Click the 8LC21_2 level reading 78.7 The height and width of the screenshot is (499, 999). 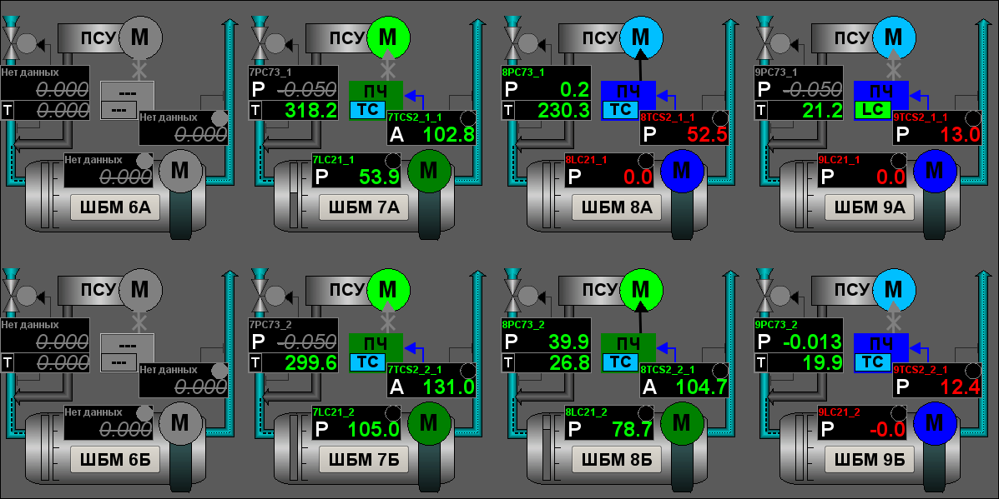point(618,430)
